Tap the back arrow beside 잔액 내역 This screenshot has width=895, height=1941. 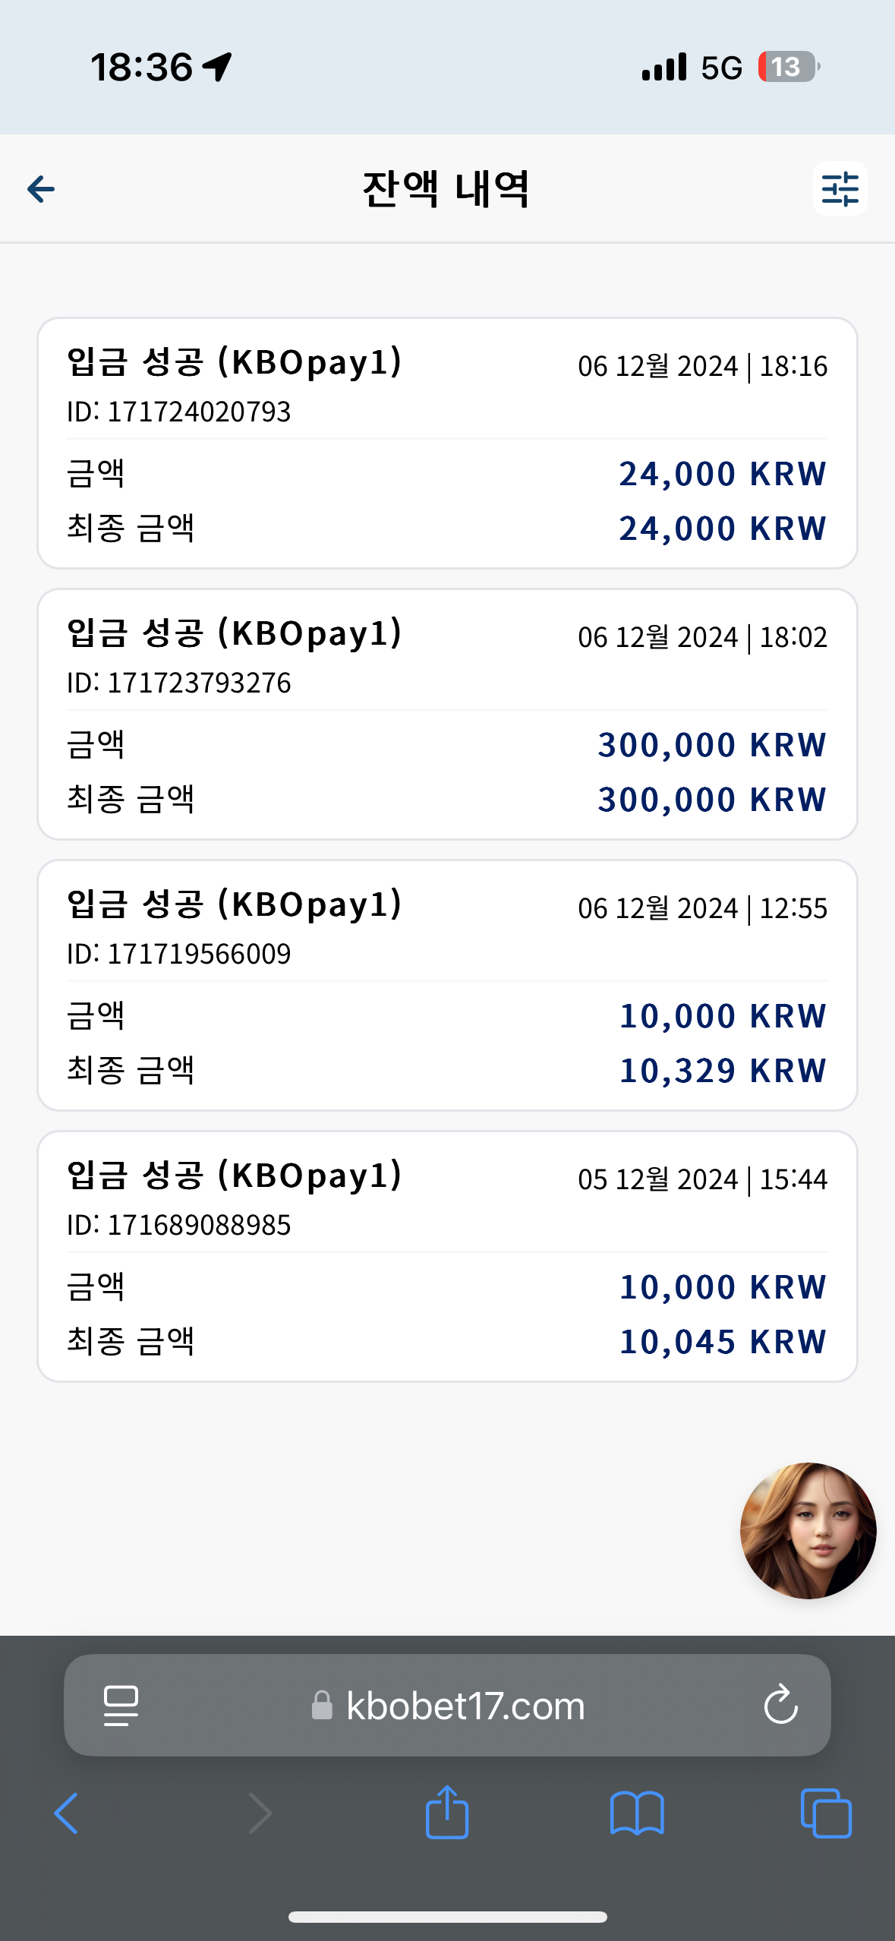coord(41,189)
